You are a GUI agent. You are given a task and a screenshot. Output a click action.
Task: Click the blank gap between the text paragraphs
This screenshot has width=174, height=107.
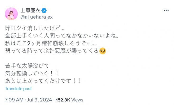tap(53, 58)
